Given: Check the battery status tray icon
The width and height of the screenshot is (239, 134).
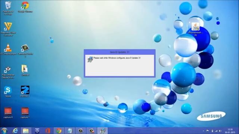Looking at the screenshot, I should (212, 131).
